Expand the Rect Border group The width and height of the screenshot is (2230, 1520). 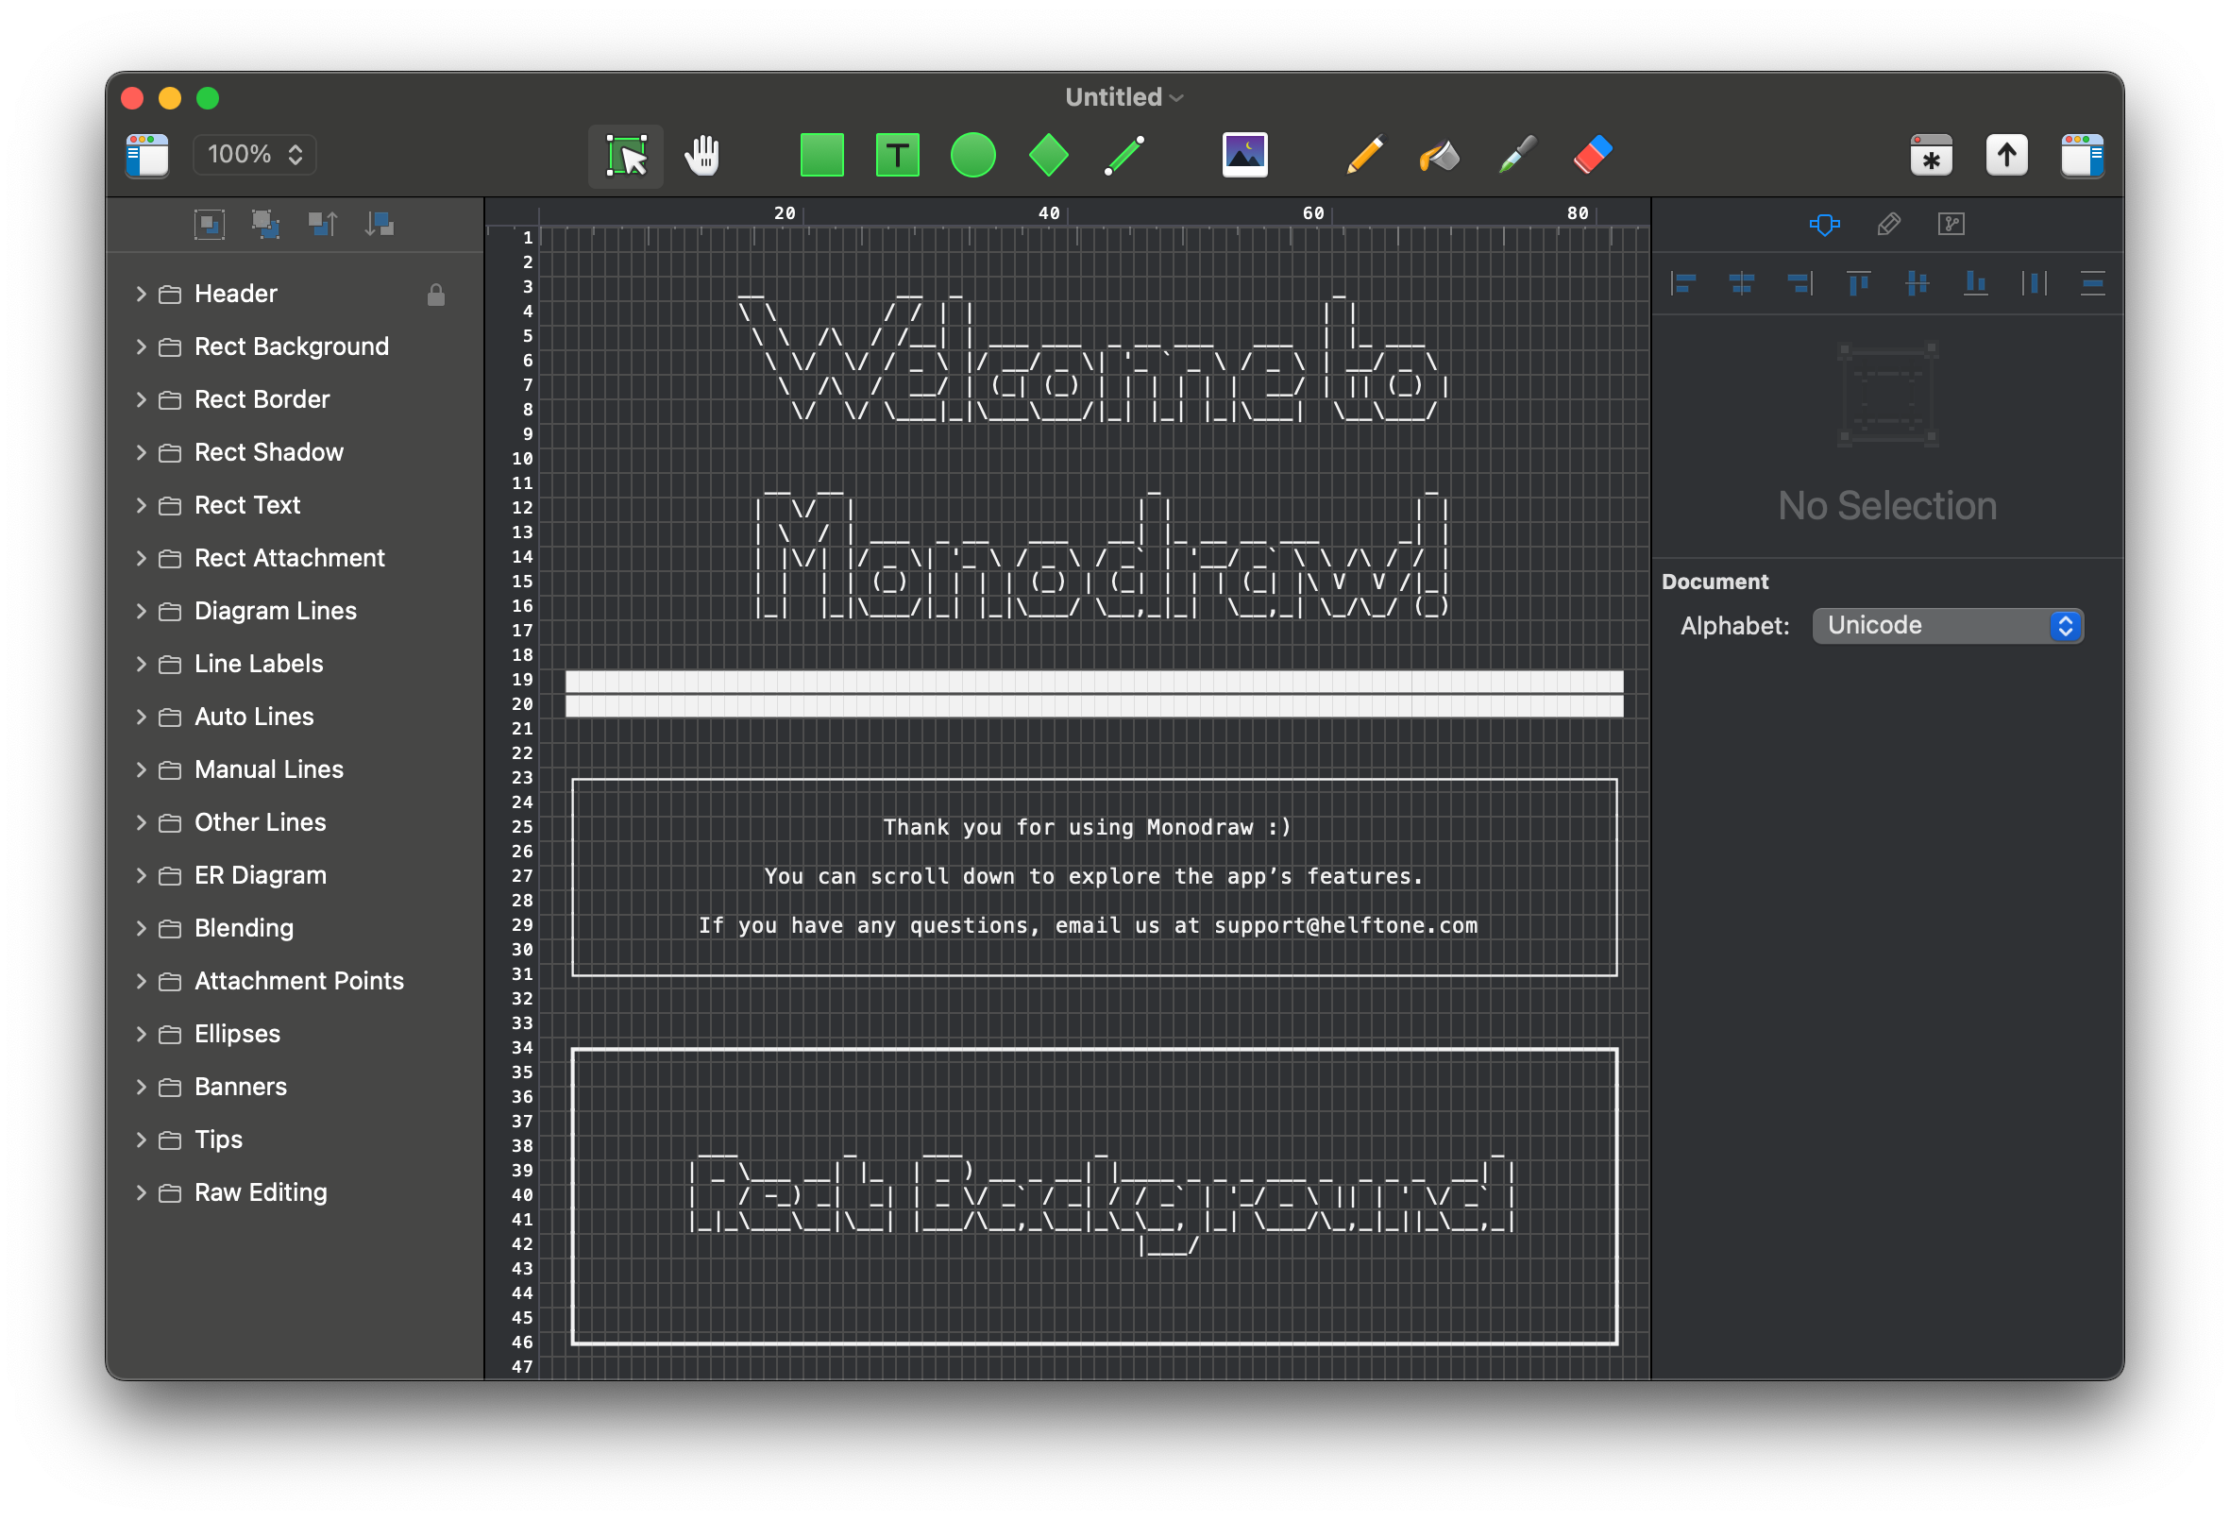pos(141,399)
